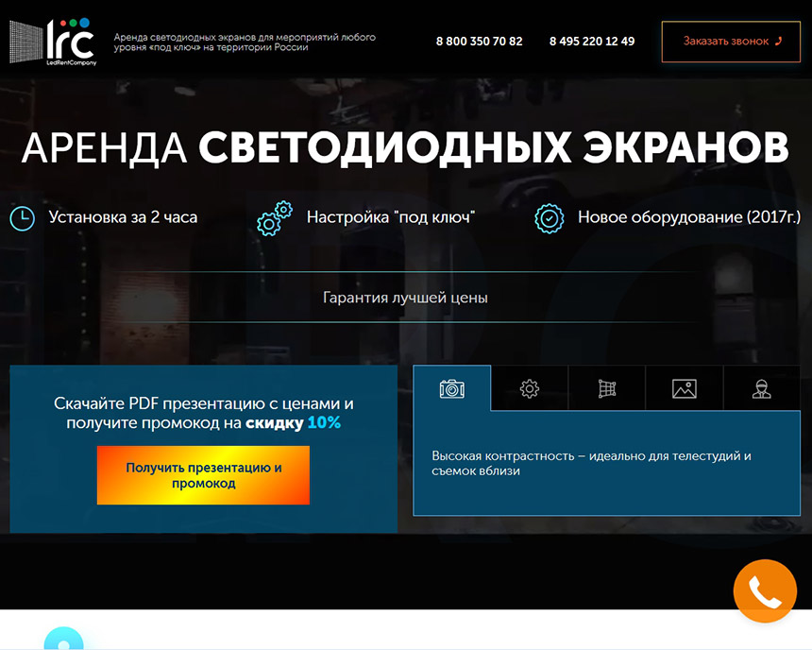Click the "Настройка под ключ" label

point(390,217)
